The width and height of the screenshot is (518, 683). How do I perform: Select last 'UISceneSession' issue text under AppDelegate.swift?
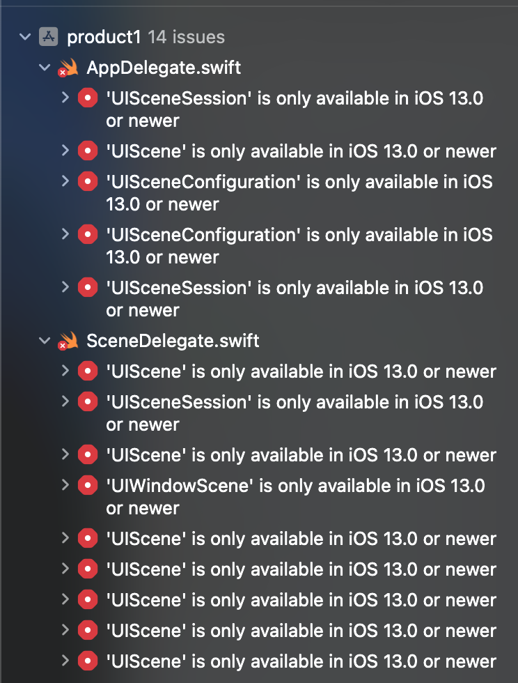tap(295, 299)
